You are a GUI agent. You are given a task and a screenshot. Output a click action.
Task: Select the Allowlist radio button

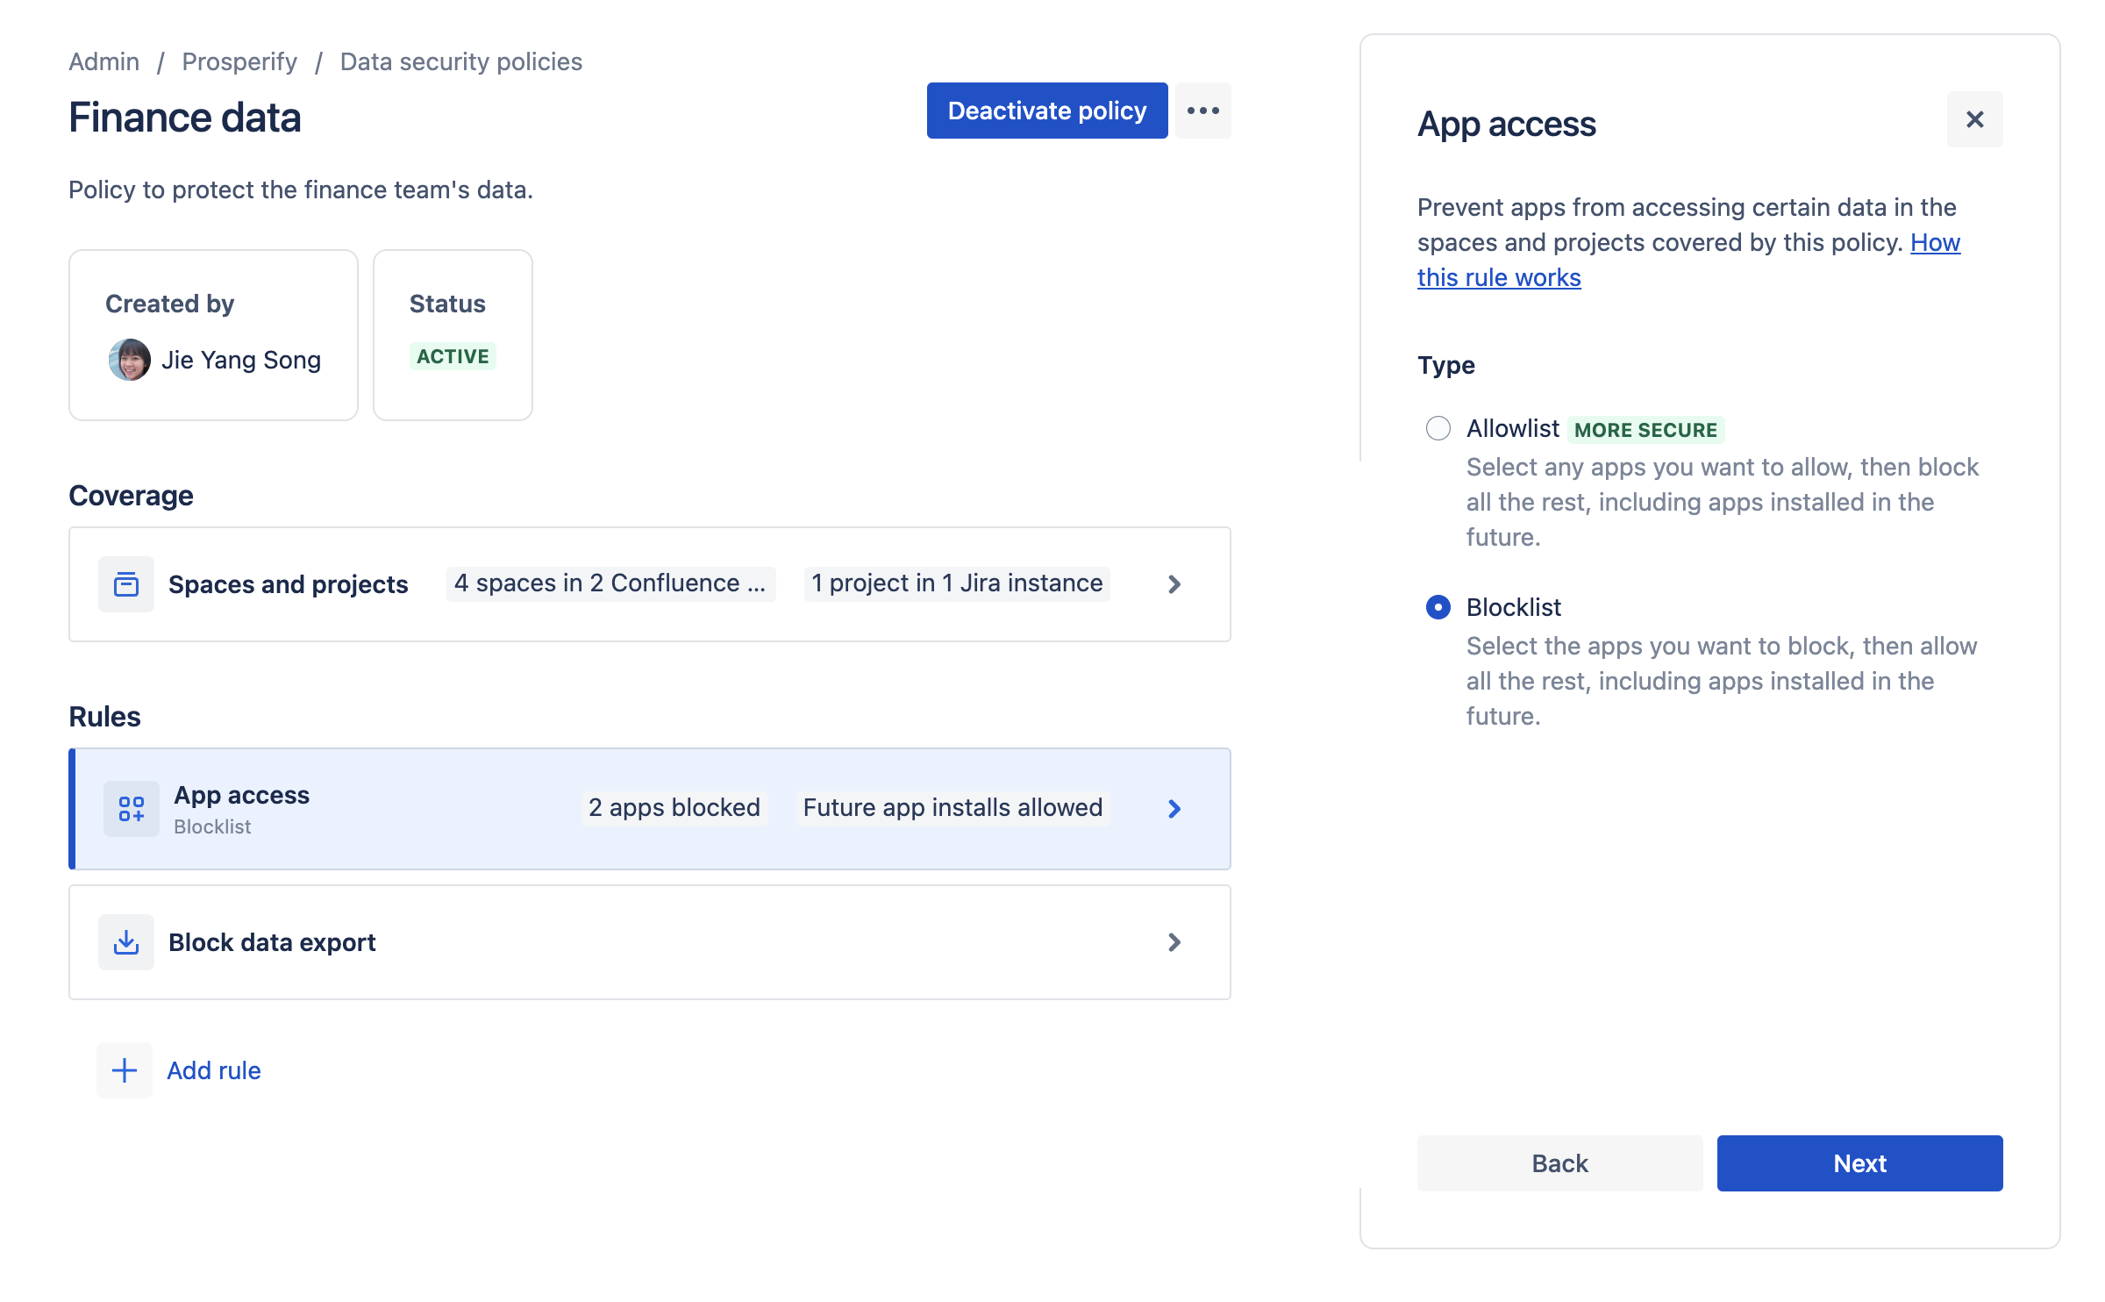pos(1436,428)
